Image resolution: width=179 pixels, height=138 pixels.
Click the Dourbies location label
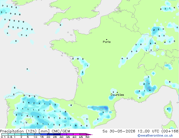coord(117,95)
